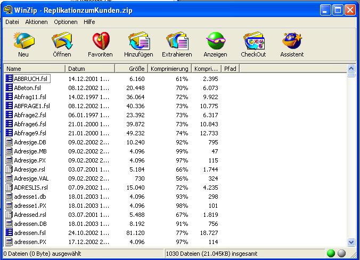360x260 pixels.
Task: Open an archive with the Öffnen icon
Action: (x=62, y=42)
